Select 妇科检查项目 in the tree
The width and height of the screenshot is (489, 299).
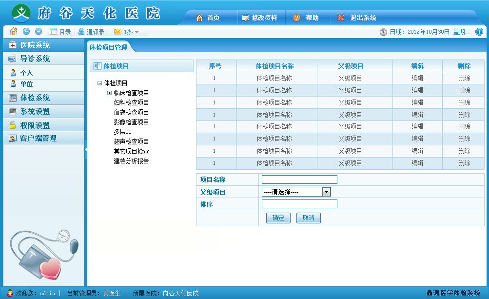(131, 102)
